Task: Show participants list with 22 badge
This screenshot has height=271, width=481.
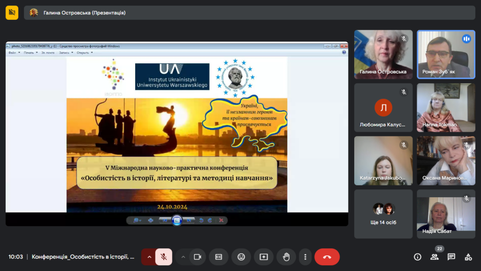Action: click(x=434, y=257)
